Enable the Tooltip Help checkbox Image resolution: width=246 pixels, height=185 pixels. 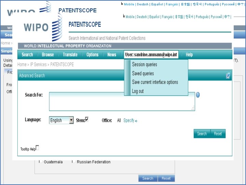pyautogui.click(x=37, y=148)
